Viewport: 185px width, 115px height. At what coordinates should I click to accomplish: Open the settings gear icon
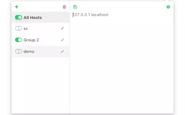[168, 7]
